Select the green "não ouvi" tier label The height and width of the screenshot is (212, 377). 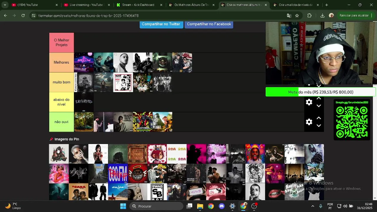[61, 122]
